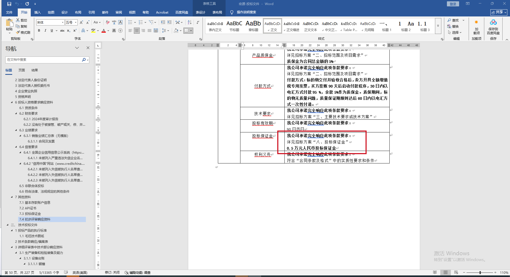The height and width of the screenshot is (277, 510).
Task: Open the Table Design (表设计) tab
Action: click(200, 12)
